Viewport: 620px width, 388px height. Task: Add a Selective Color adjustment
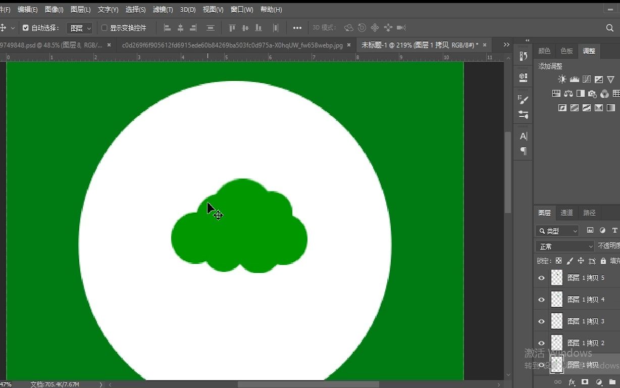(x=599, y=108)
